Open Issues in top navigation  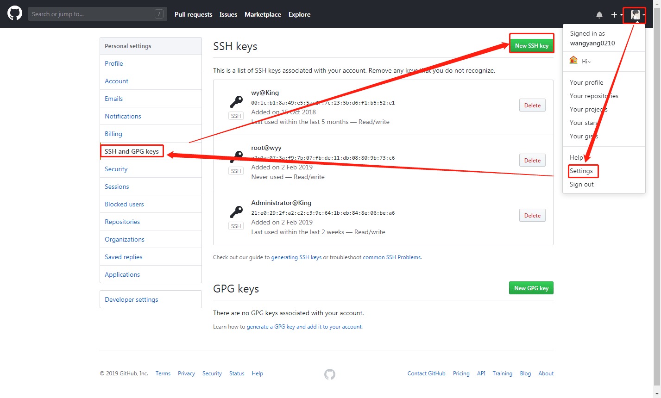228,14
